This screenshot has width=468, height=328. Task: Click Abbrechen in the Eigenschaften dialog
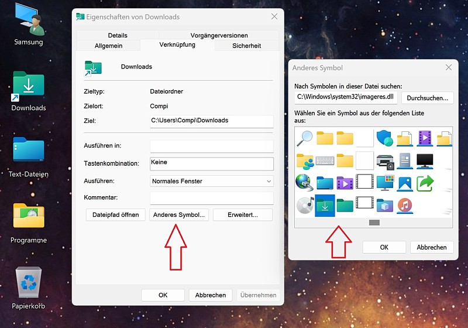pyautogui.click(x=211, y=295)
